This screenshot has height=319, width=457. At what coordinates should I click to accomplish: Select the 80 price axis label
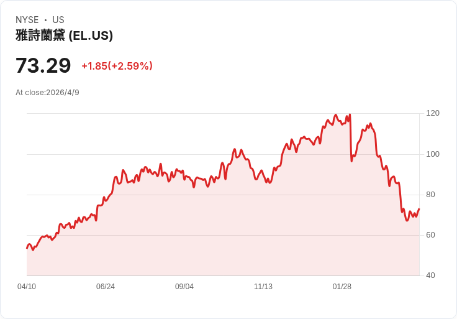tap(430, 195)
